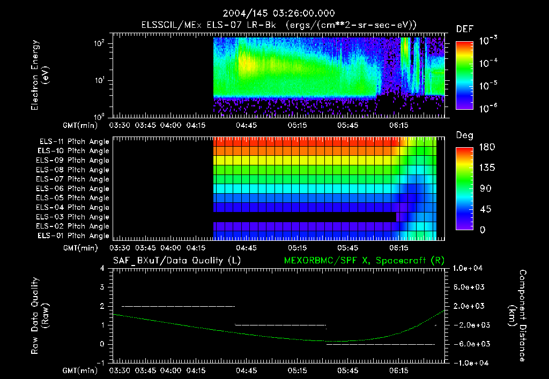The width and height of the screenshot is (549, 379).
Task: Click the 05:15 time label under the spectrogram
Action: coord(297,125)
